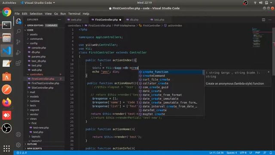Change end of line LF setting
Screen dimensions: 275x155
(251, 153)
